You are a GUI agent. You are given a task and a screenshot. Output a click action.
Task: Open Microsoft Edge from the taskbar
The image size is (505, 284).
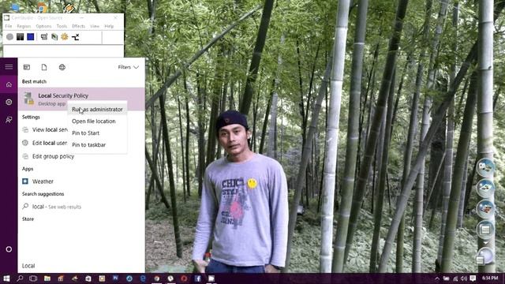(x=143, y=278)
